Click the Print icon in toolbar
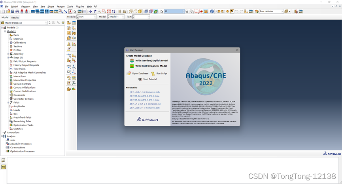The width and height of the screenshot is (342, 184). 17,11
